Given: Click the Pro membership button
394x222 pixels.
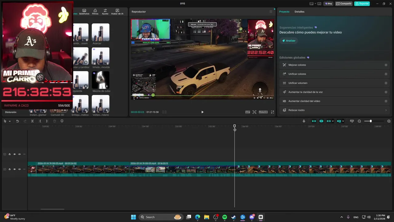Looking at the screenshot, I should click(328, 4).
